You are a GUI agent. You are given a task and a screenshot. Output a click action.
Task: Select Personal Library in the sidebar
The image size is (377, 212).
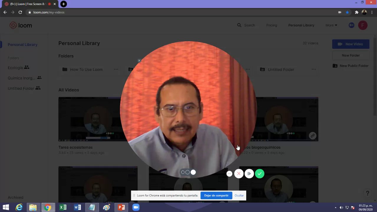click(22, 44)
